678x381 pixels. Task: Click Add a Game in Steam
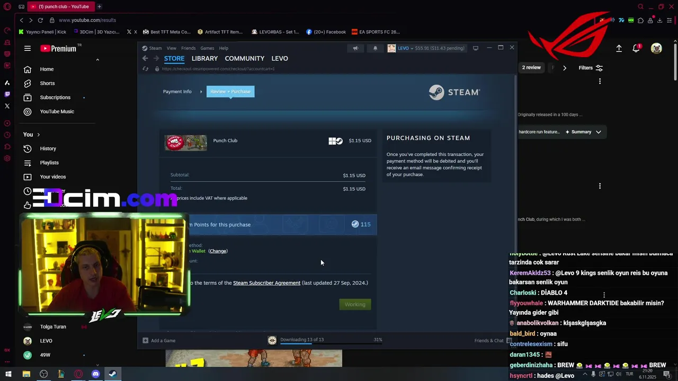pyautogui.click(x=159, y=340)
